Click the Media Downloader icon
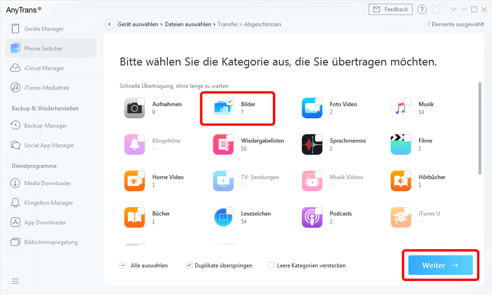The image size is (492, 295). pyautogui.click(x=15, y=183)
